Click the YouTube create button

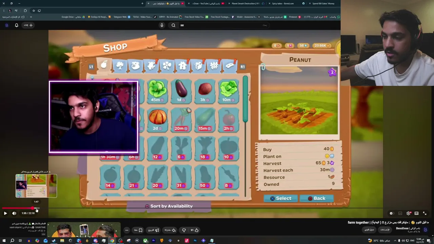(x=28, y=25)
